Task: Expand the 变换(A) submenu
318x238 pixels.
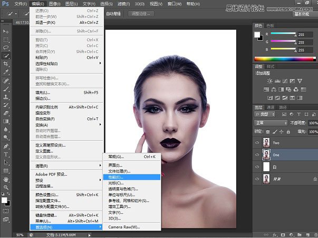Action: 67,125
